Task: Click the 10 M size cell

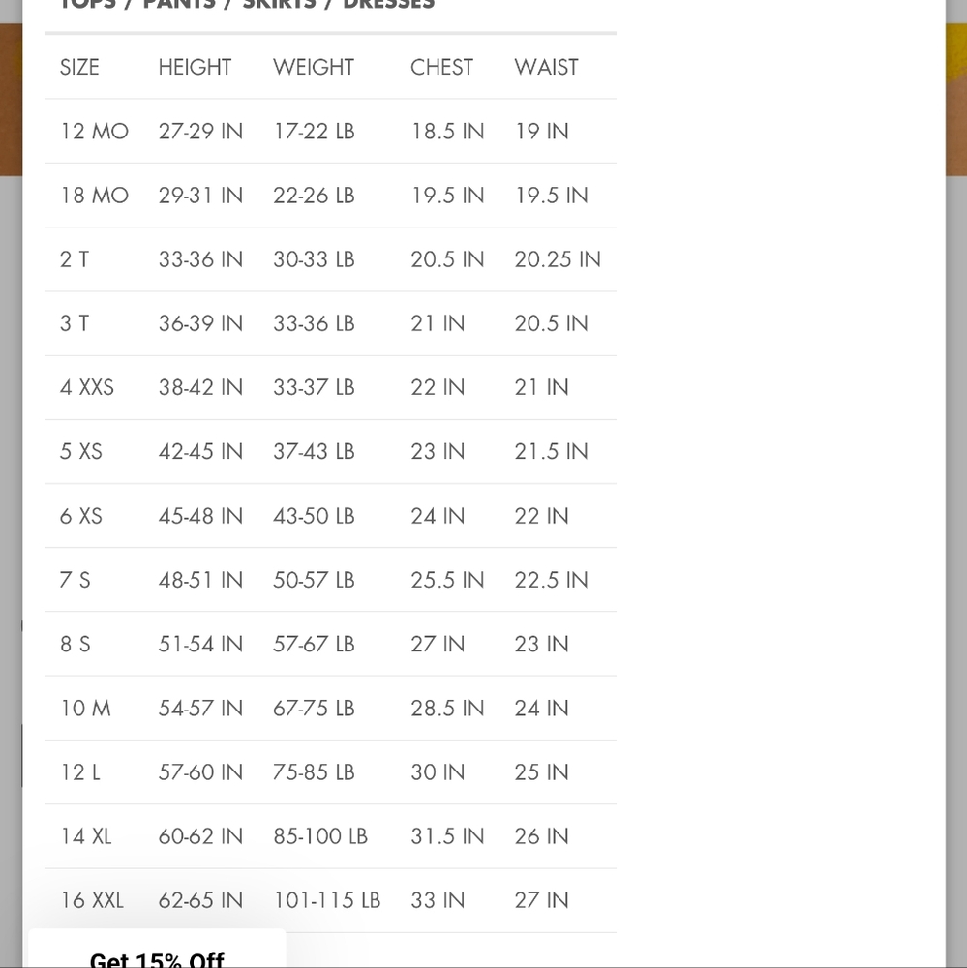Action: pos(85,709)
